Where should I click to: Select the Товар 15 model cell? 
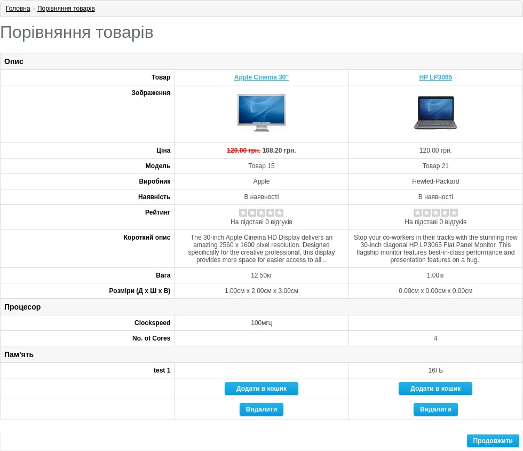pyautogui.click(x=261, y=166)
